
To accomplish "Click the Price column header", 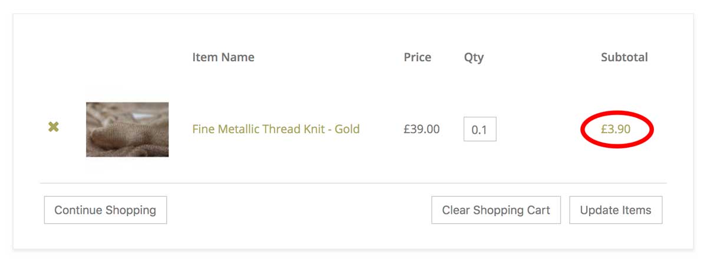I will tap(417, 57).
